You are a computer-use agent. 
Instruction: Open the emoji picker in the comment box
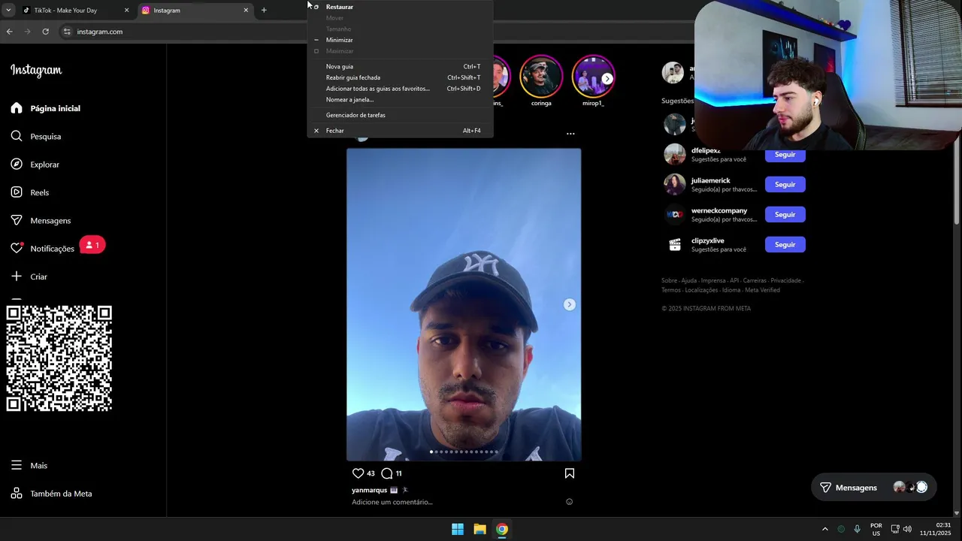[569, 502]
